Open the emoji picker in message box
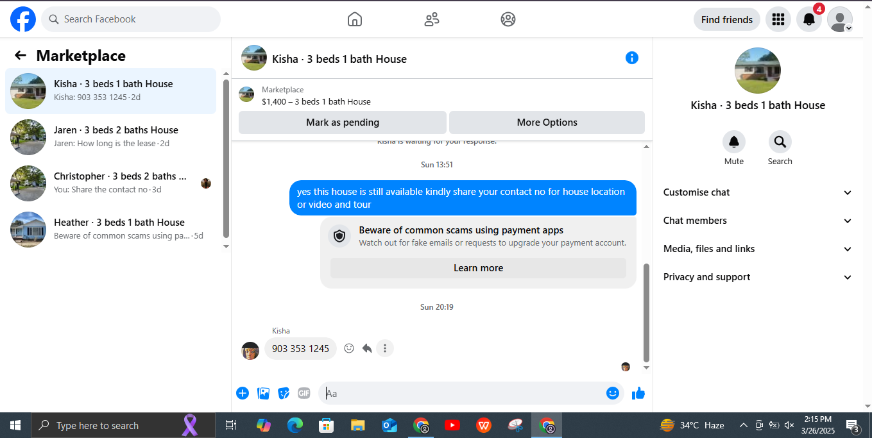 (613, 393)
